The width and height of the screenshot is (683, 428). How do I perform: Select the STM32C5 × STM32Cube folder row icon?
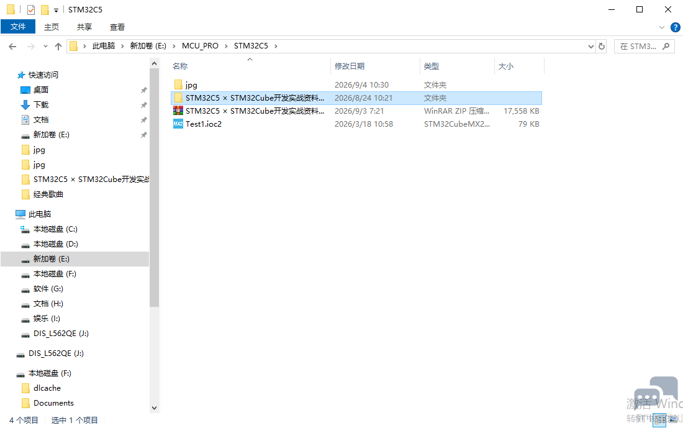(x=178, y=98)
